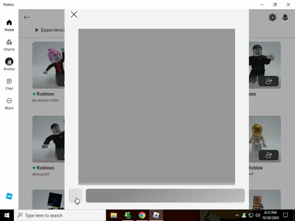Open the green people app in the taskbar
The width and height of the screenshot is (295, 221).
(128, 215)
